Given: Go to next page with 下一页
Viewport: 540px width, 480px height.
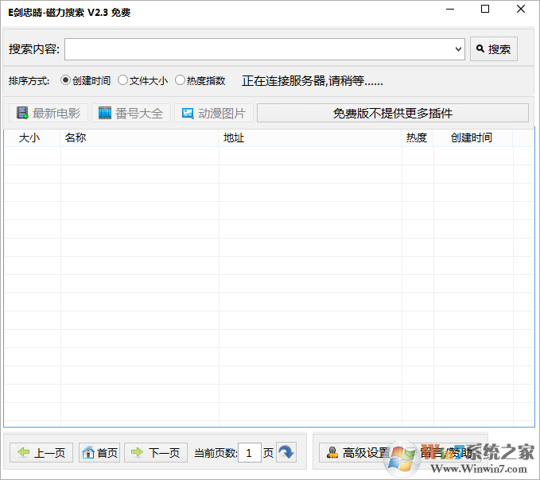Looking at the screenshot, I should pos(156,453).
